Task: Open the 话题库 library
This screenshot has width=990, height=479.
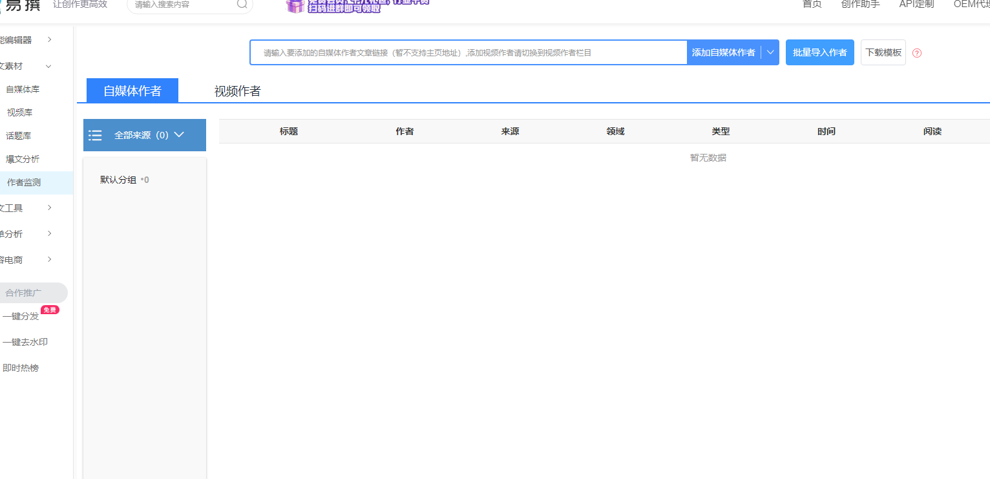Action: [19, 135]
